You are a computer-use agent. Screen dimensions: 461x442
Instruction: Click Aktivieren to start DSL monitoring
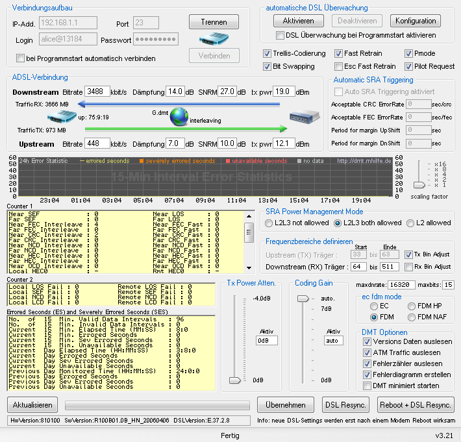[298, 21]
